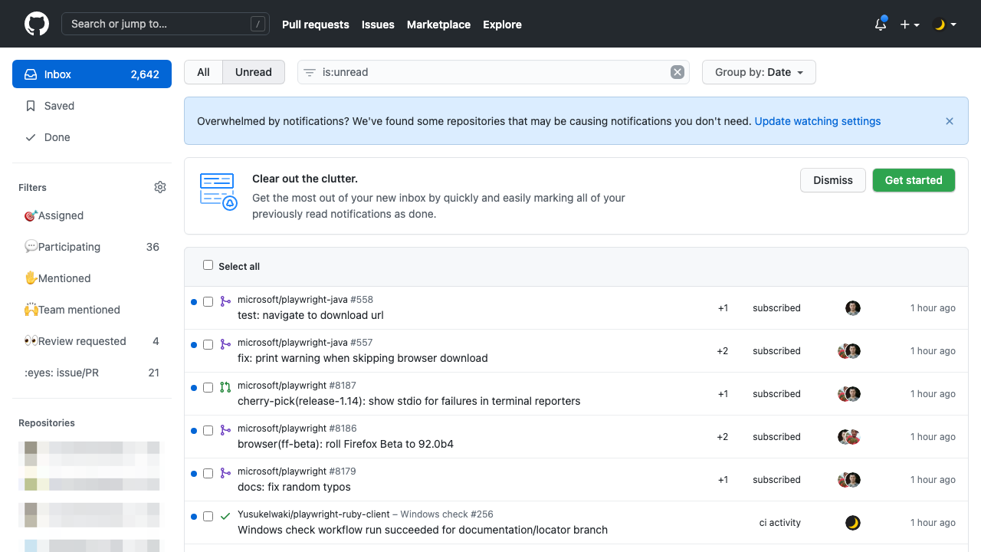Click the avatars on playwright-java #557 row
Image resolution: width=981 pixels, height=552 pixels.
(849, 351)
